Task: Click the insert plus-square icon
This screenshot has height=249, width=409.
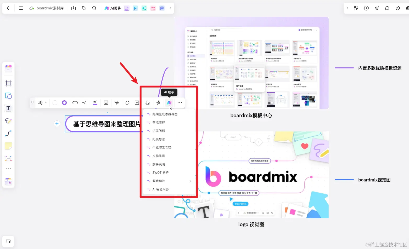Action: (x=137, y=103)
